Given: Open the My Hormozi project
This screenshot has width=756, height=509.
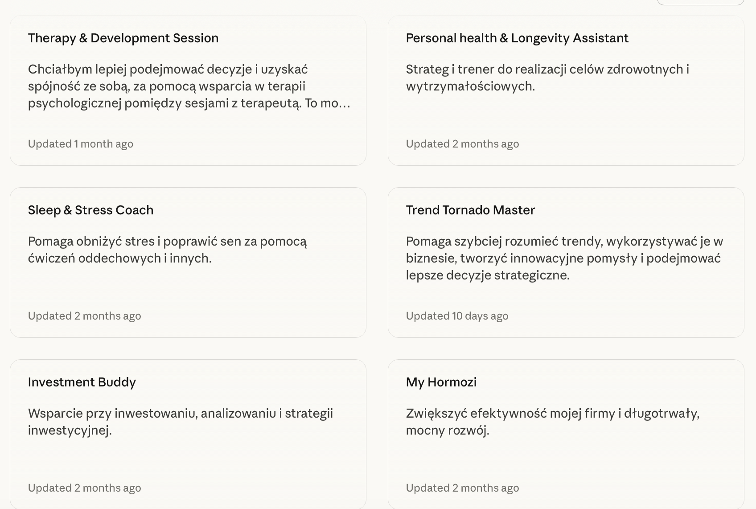Looking at the screenshot, I should coord(441,382).
